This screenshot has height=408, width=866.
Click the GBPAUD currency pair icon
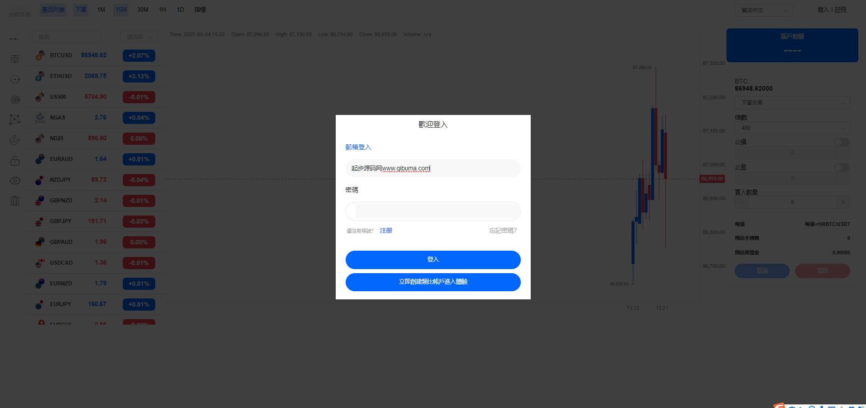40,242
